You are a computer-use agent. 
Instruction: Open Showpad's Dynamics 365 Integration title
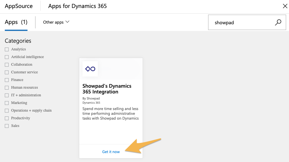pos(107,89)
